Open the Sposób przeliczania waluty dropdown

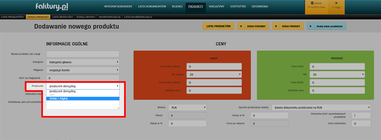coord(321,107)
